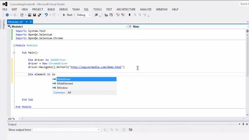Save Module1.vb with the Save icon

(35, 15)
